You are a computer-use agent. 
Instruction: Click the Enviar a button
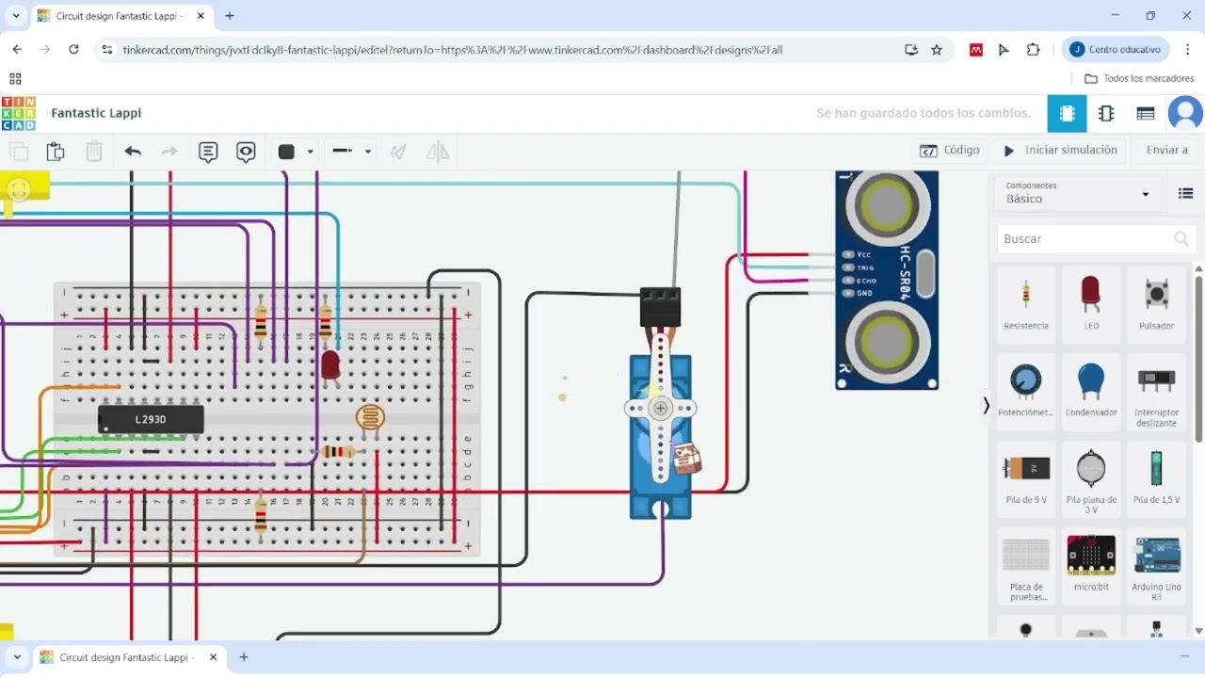(1166, 151)
